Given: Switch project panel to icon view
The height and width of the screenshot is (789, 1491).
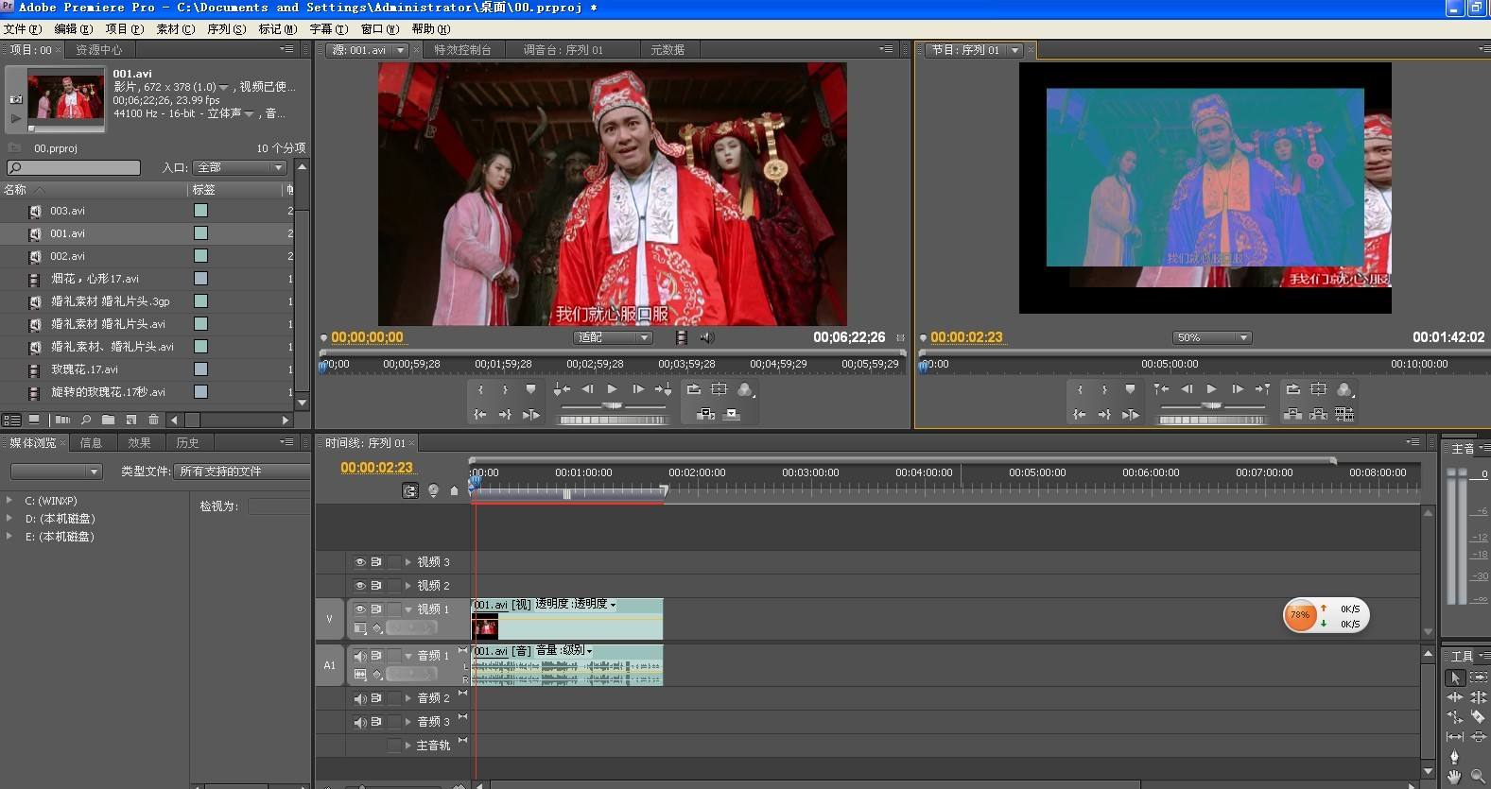Looking at the screenshot, I should pos(34,420).
